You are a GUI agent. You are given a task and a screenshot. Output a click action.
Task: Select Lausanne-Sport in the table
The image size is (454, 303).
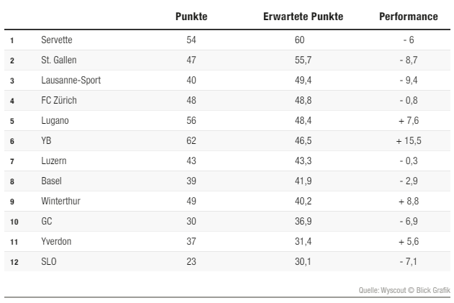[x=71, y=81]
